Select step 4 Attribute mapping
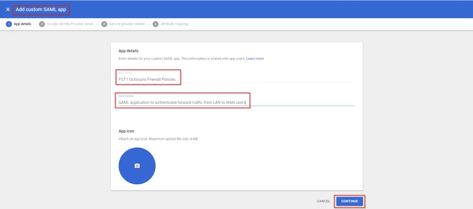The height and width of the screenshot is (209, 473). (170, 24)
